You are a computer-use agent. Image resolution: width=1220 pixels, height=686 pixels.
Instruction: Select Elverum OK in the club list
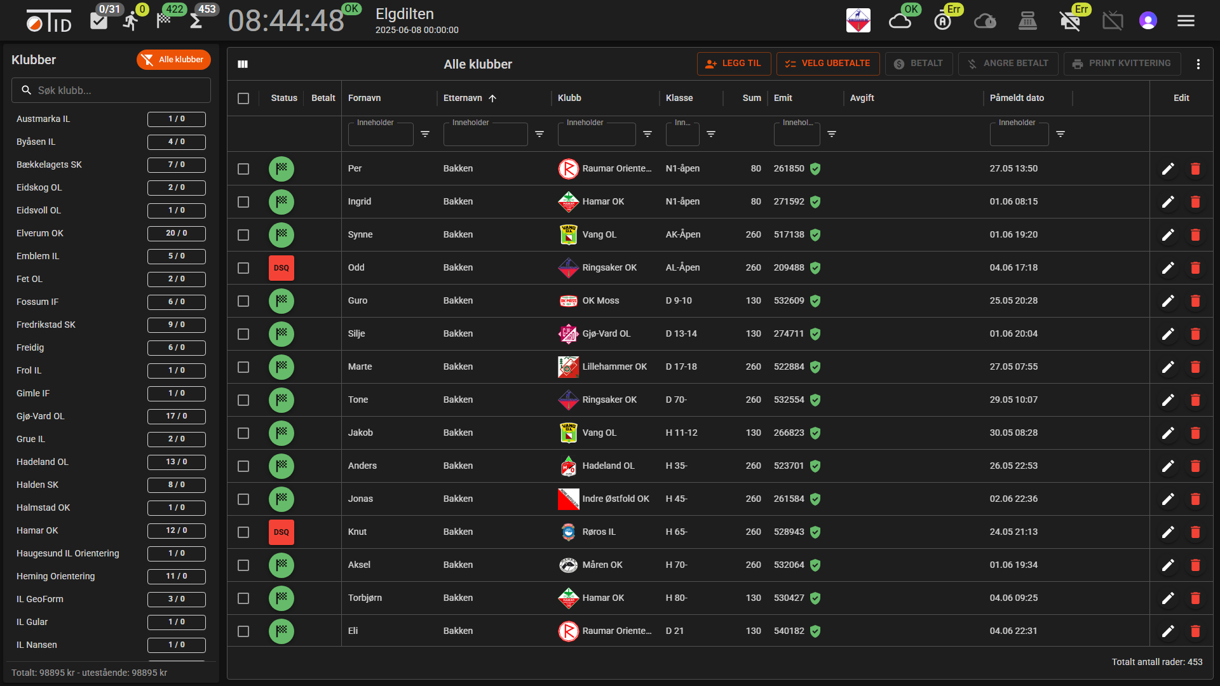point(111,234)
